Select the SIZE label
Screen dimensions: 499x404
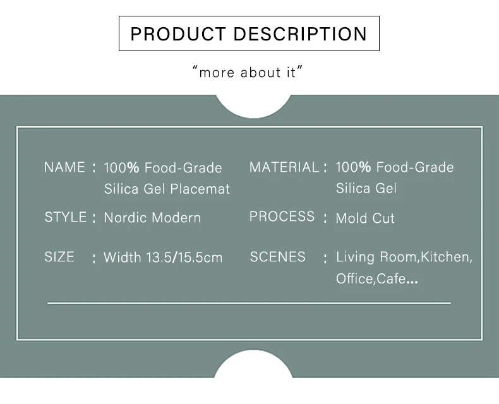tap(59, 257)
